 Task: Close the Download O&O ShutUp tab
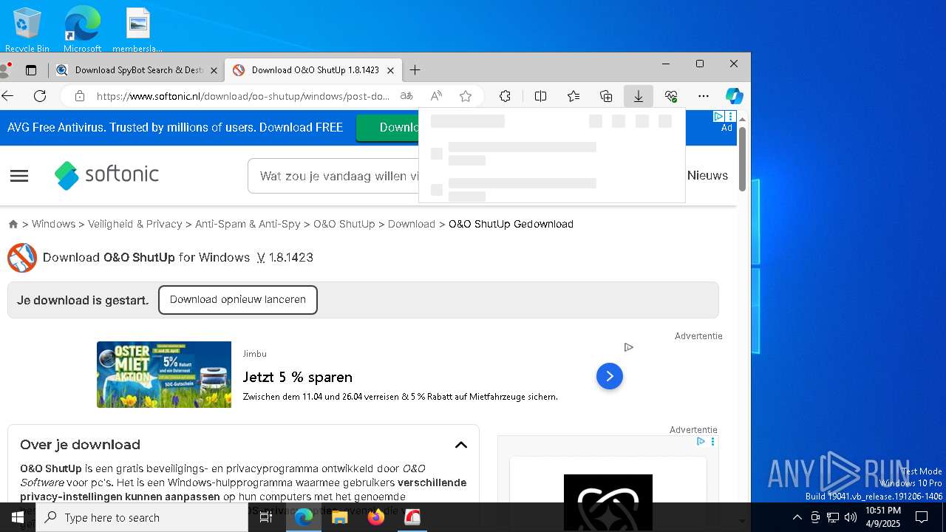click(390, 70)
